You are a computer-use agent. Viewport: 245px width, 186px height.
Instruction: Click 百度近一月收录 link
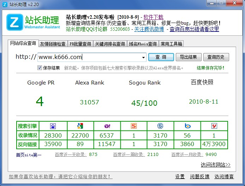187,155
